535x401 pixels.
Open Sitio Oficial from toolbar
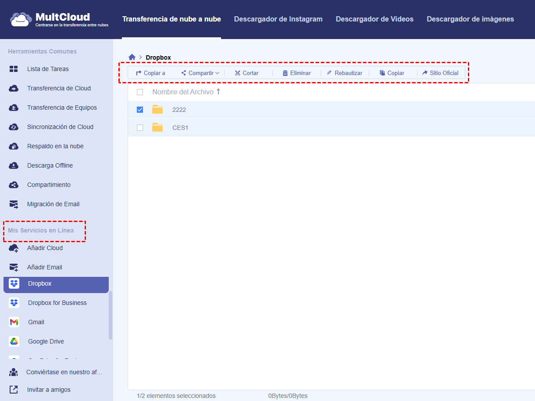440,73
